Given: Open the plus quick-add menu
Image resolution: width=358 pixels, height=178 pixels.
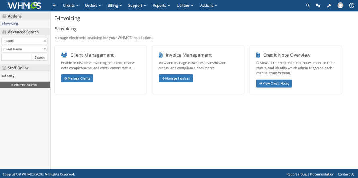Looking at the screenshot, I should pyautogui.click(x=54, y=6).
